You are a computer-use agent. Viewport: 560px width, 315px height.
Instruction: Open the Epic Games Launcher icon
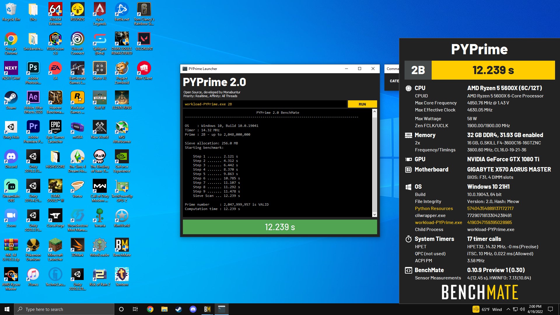coord(55,132)
